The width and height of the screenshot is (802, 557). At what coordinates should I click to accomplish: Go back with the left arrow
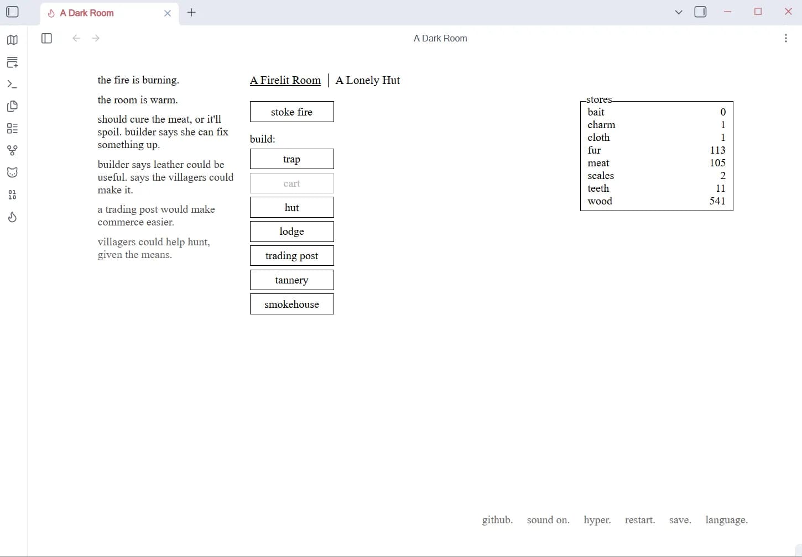click(76, 38)
